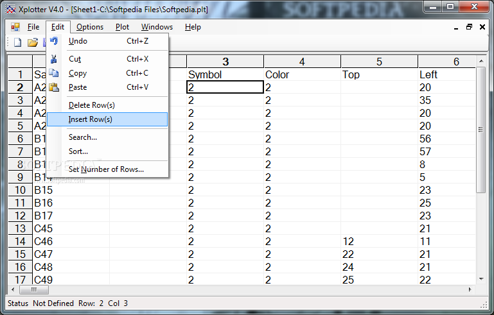Click the vertical scrollbar up arrow

pyautogui.click(x=481, y=61)
